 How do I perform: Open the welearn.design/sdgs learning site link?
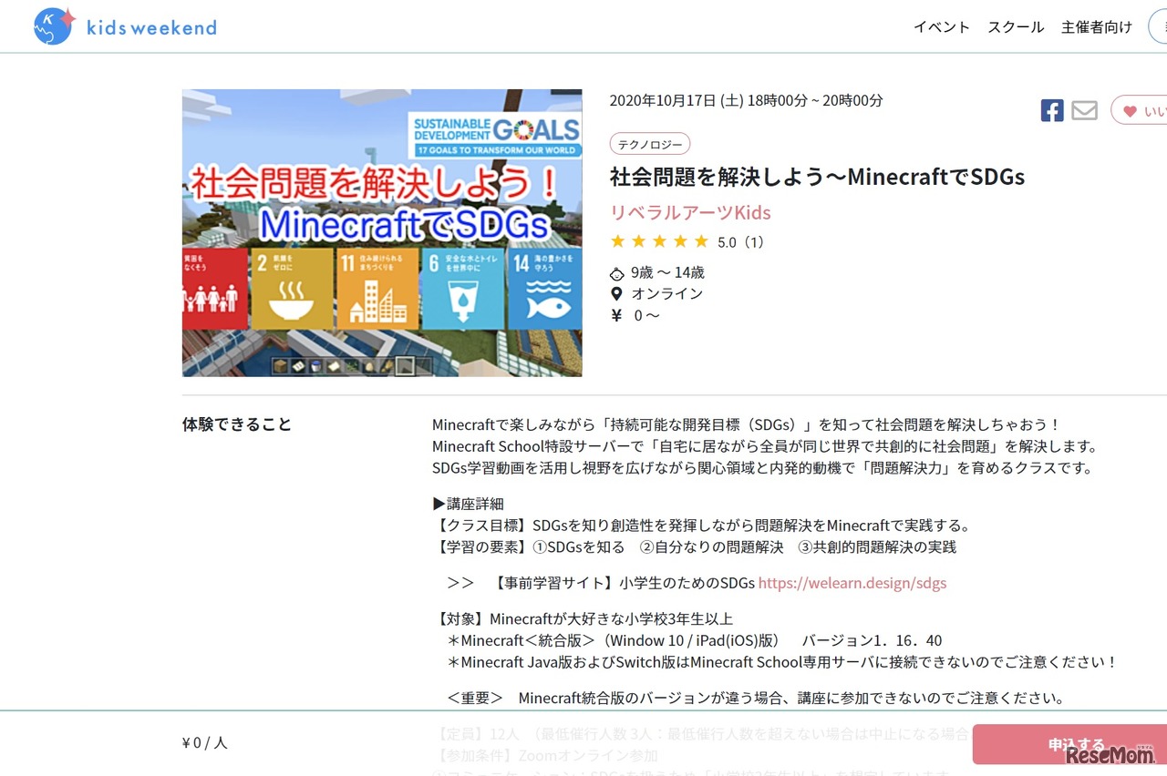[852, 583]
